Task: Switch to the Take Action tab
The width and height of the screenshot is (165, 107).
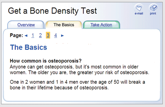Action: click(x=101, y=25)
